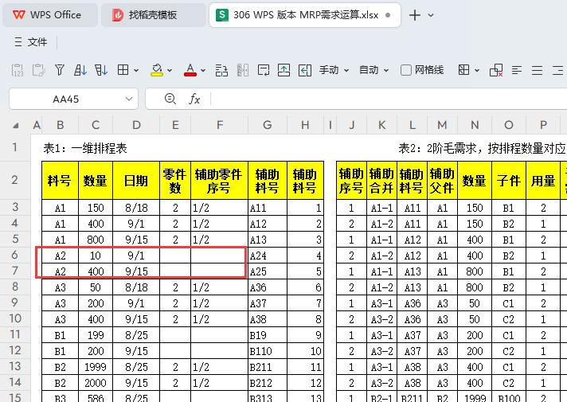
Task: Expand the new tab options chevron
Action: click(x=431, y=15)
